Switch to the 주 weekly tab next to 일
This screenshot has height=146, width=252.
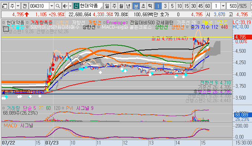point(114,6)
